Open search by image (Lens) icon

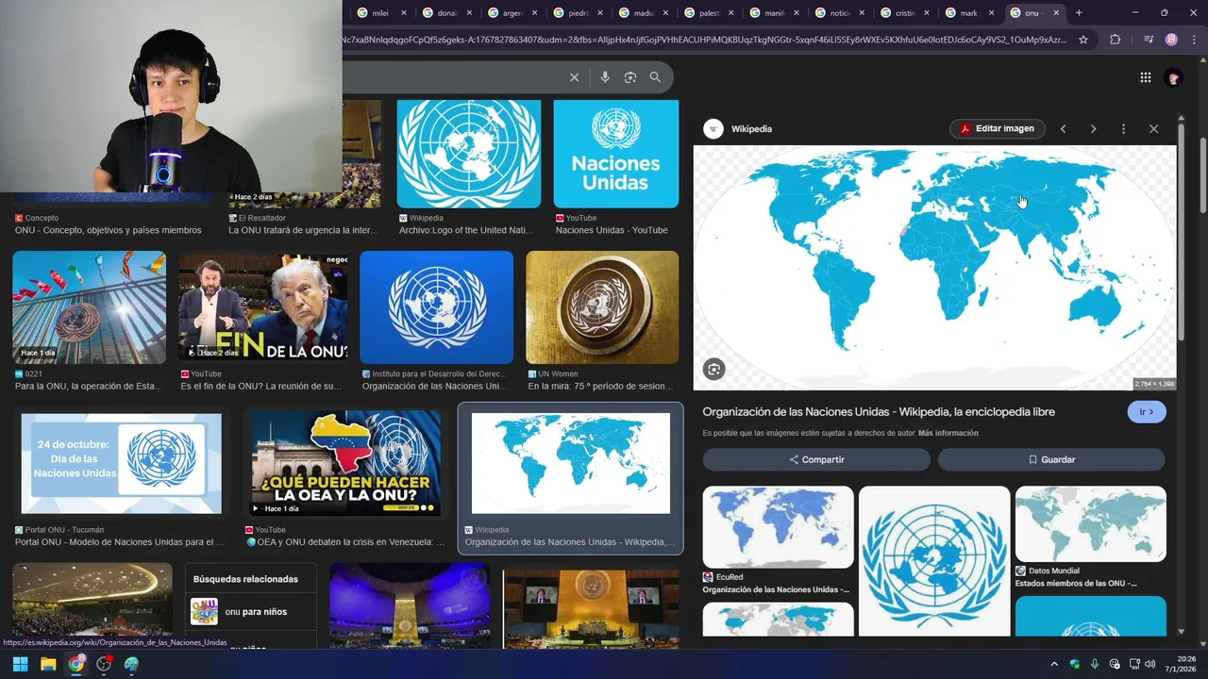pyautogui.click(x=630, y=77)
